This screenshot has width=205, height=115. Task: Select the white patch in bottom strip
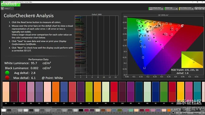(4, 110)
